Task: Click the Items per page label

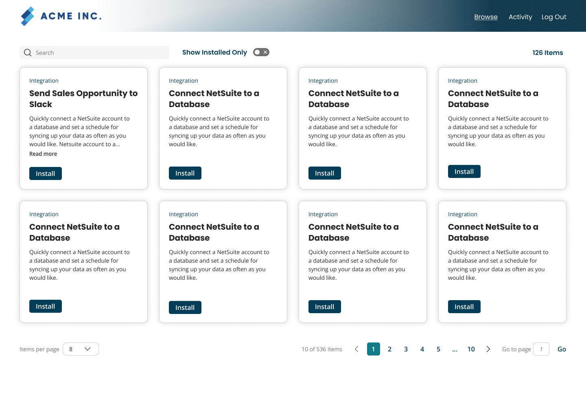Action: point(39,349)
